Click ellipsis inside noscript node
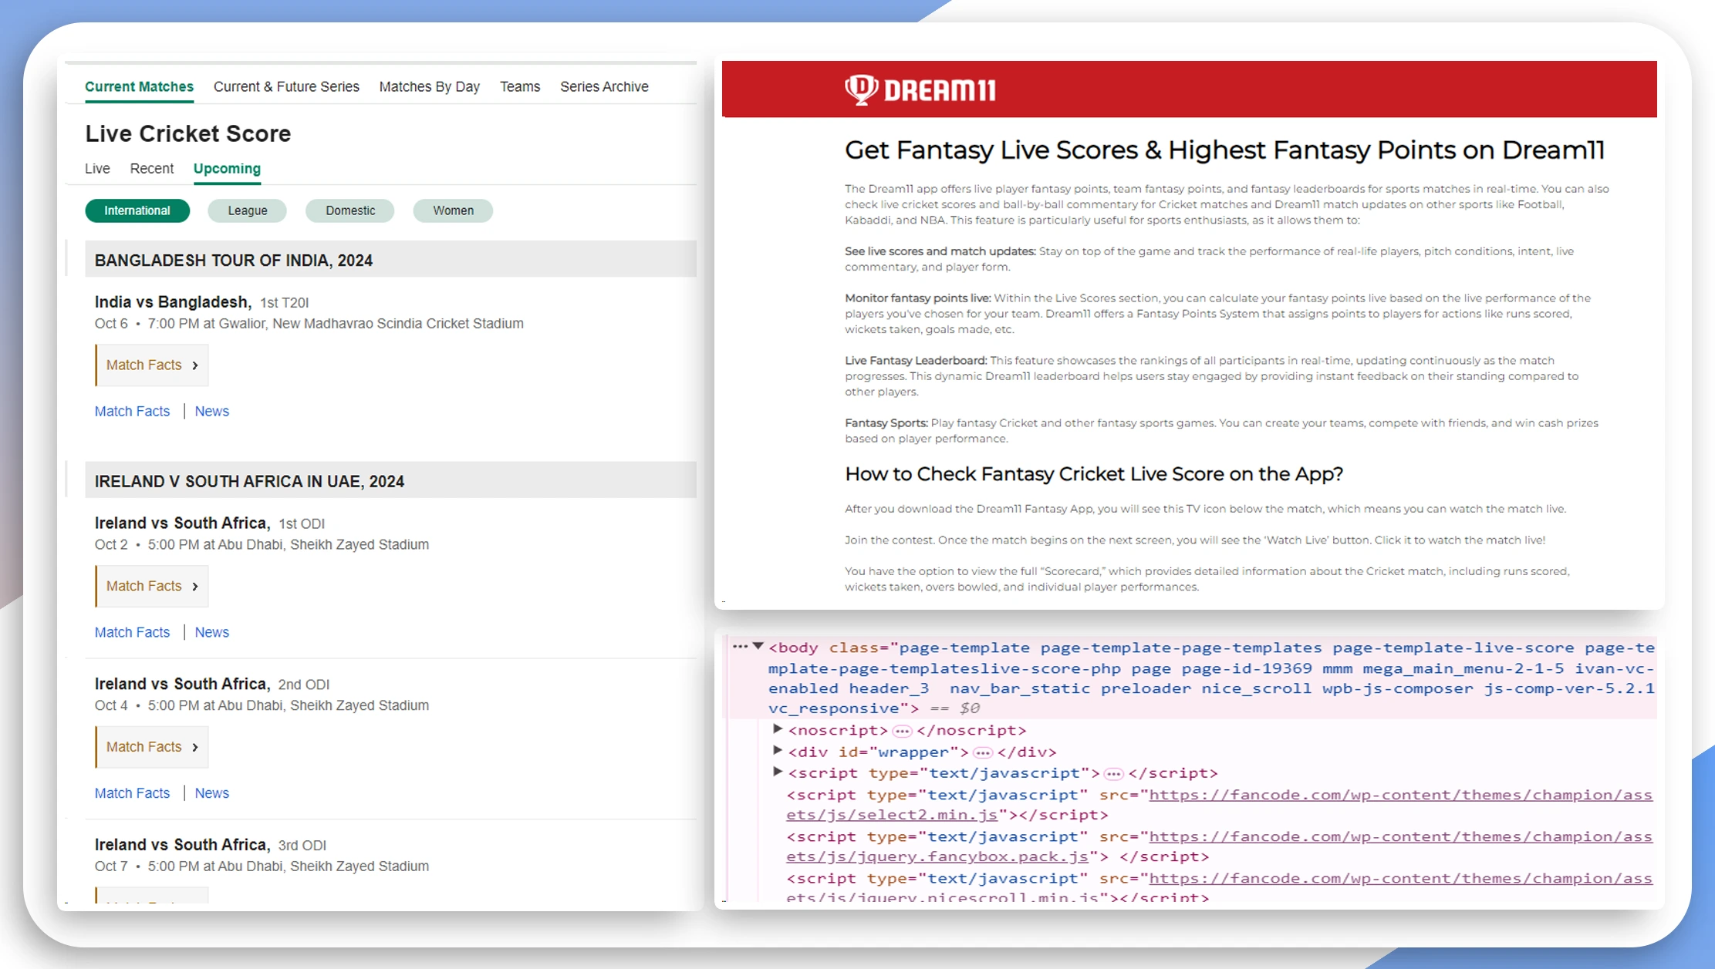This screenshot has width=1715, height=969. tap(902, 731)
